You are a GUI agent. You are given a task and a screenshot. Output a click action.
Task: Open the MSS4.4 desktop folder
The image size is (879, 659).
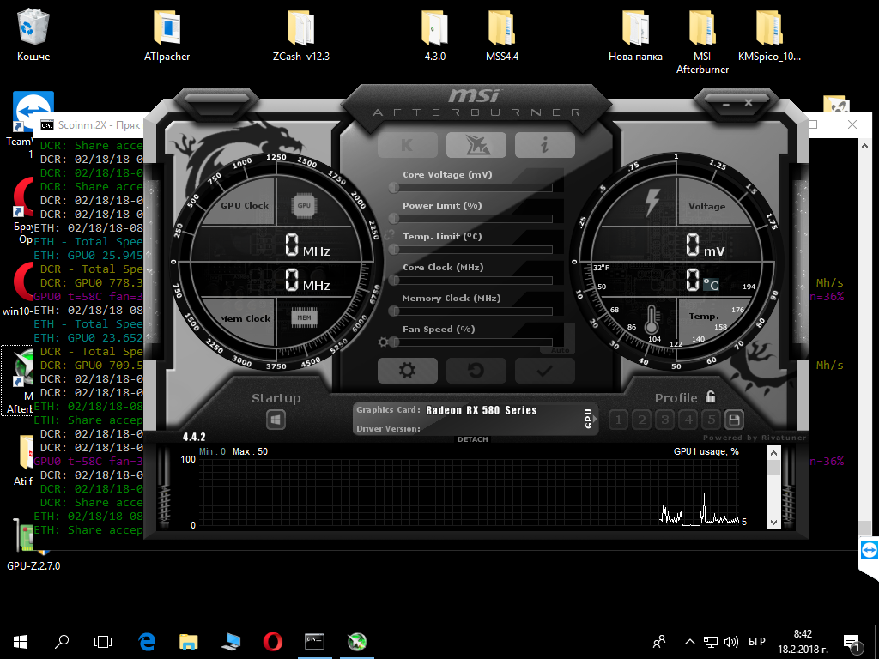(x=501, y=34)
